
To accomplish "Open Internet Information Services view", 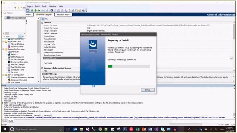I will (22, 77).
